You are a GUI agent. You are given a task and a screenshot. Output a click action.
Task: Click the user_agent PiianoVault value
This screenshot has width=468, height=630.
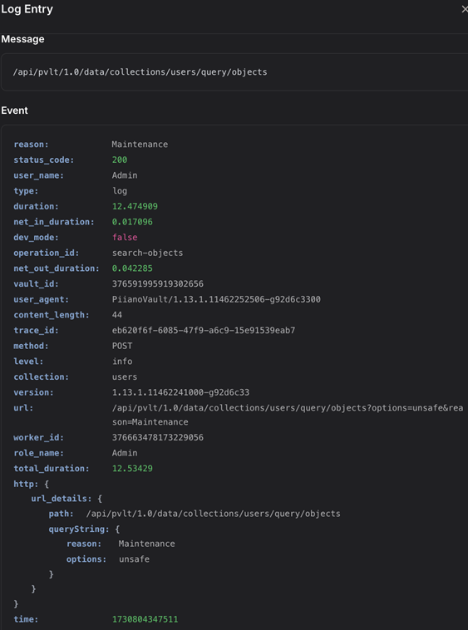tap(216, 299)
